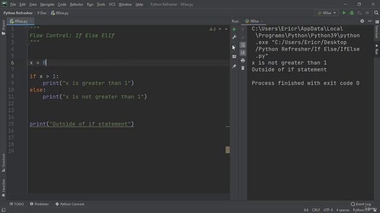
Task: Print the console output via printer icon
Action: tap(243, 60)
